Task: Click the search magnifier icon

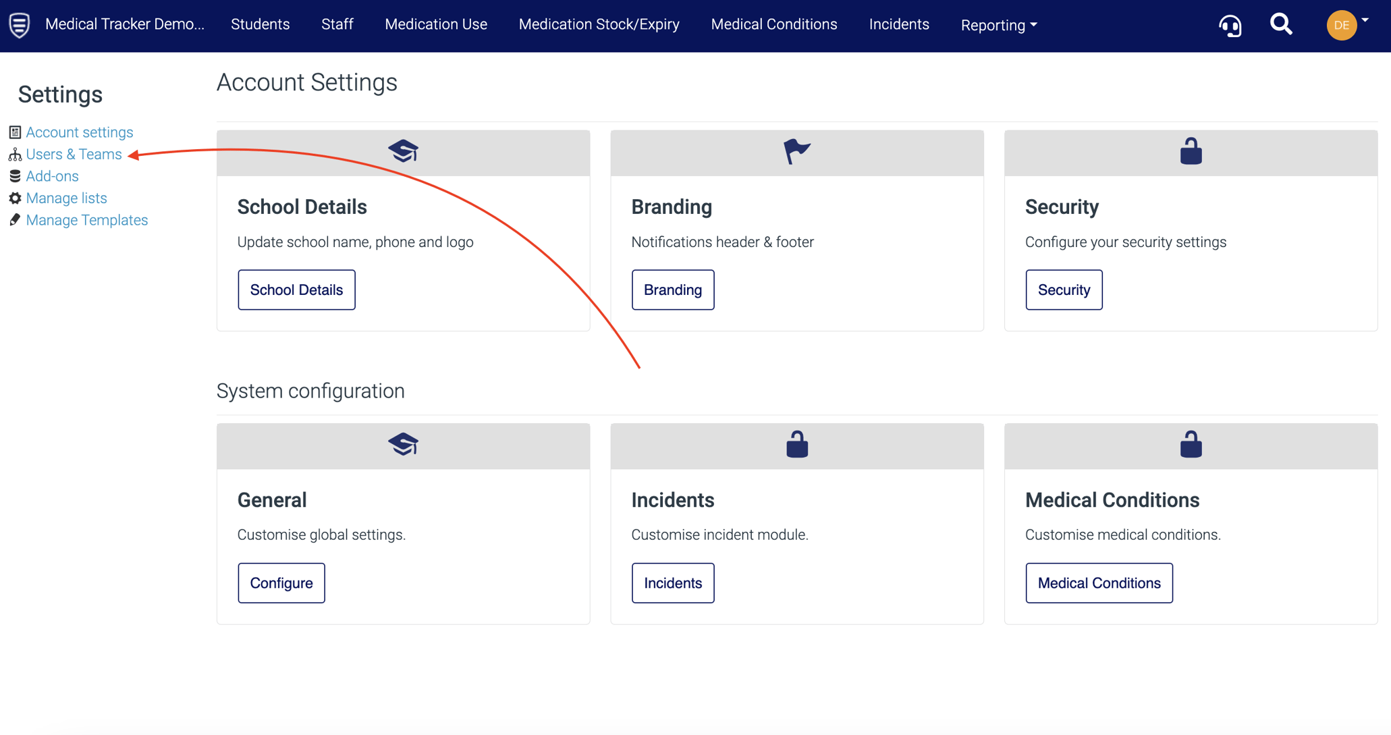Action: click(1280, 25)
